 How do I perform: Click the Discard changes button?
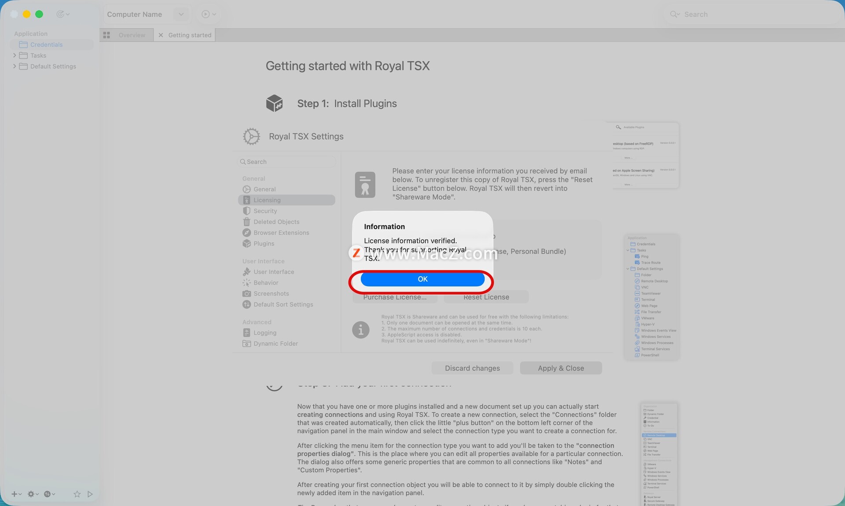472,368
